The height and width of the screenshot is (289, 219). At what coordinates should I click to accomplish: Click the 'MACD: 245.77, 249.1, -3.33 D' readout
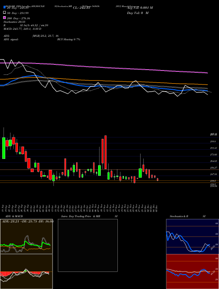[x=22, y=29]
